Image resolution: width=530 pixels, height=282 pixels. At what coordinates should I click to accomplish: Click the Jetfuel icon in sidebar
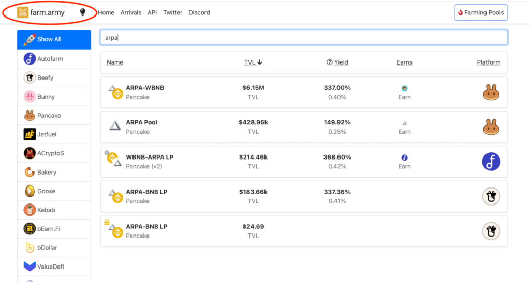click(30, 134)
